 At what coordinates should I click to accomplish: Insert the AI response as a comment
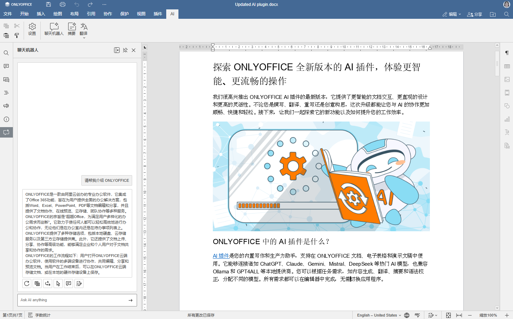tap(69, 283)
